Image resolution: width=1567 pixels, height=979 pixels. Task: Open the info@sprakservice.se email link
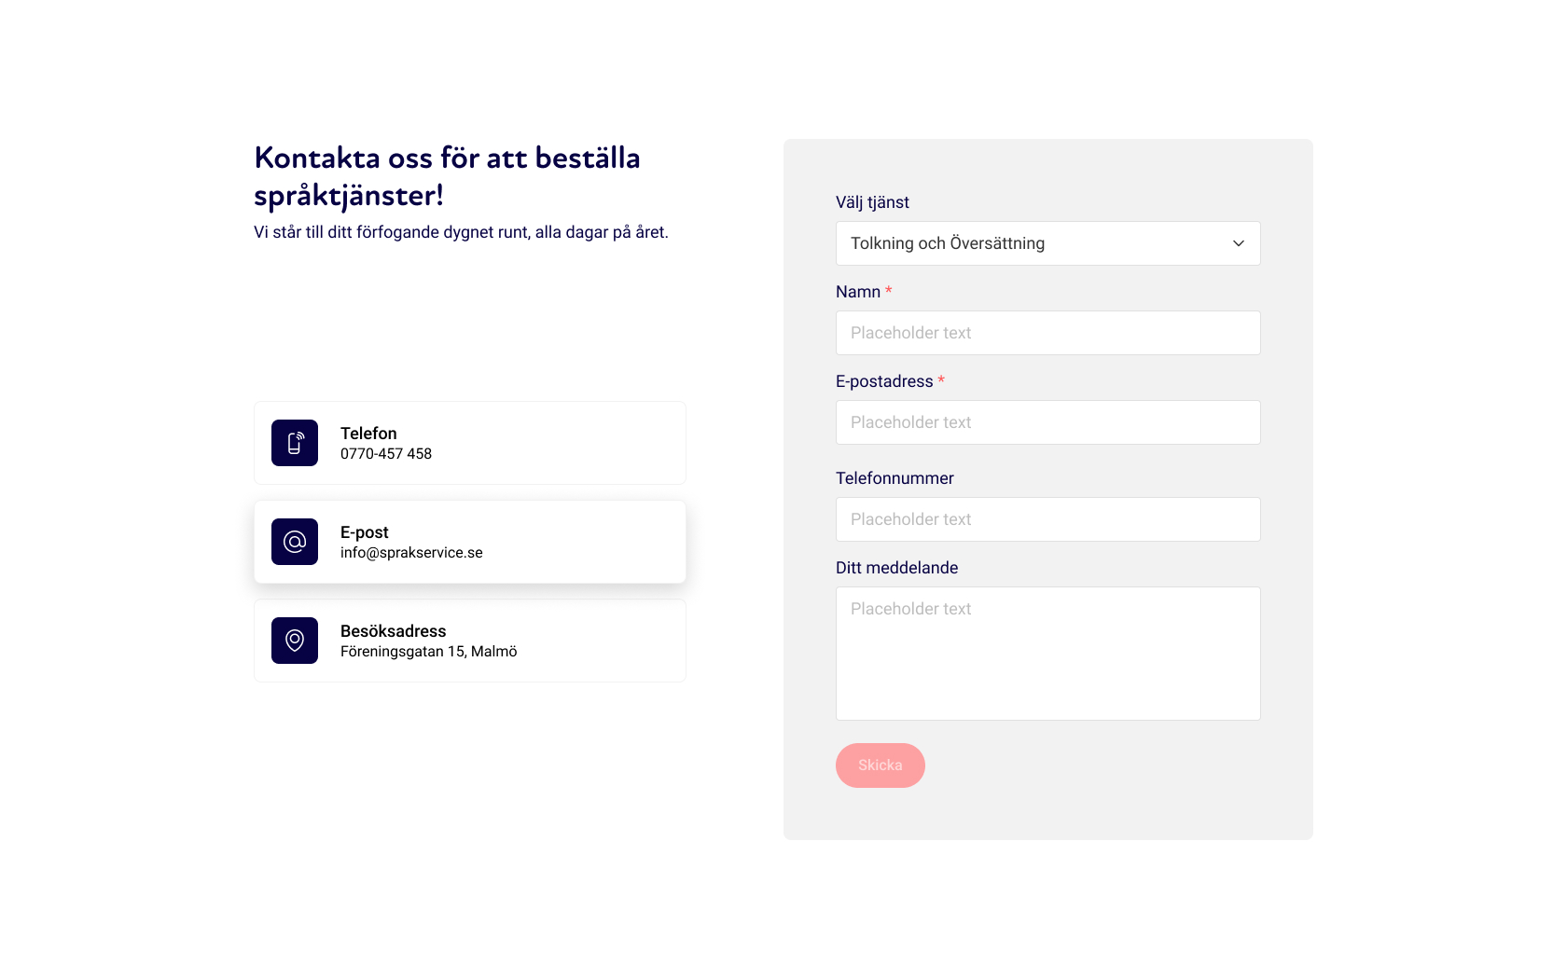[411, 553]
